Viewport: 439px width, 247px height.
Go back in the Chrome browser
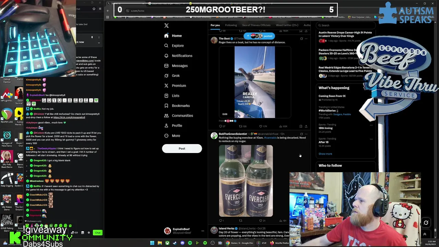tap(108, 11)
